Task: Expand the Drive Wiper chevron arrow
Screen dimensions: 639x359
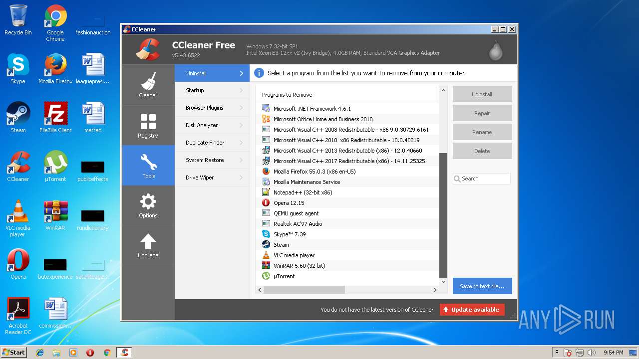Action: point(241,178)
